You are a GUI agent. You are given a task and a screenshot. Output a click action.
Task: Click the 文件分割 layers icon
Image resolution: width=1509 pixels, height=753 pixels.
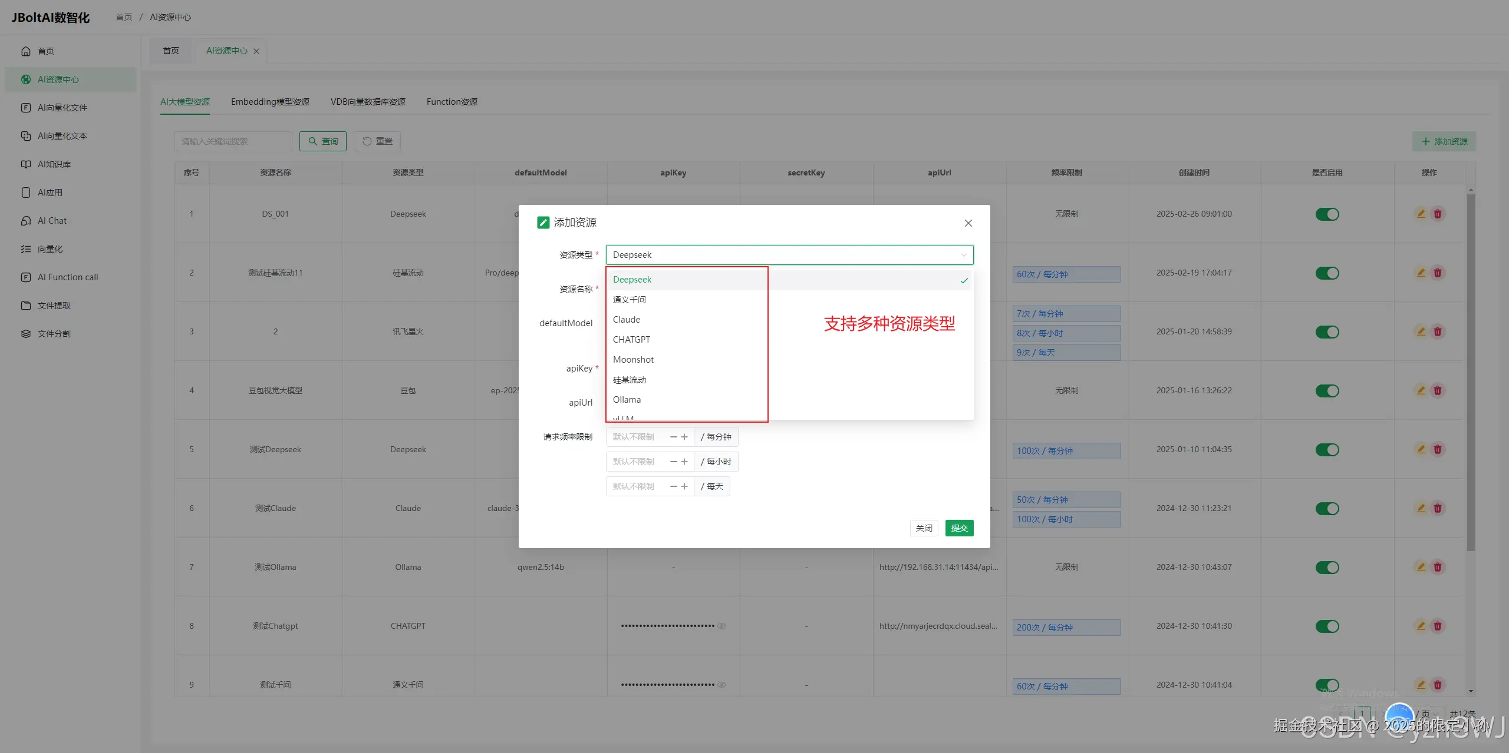pyautogui.click(x=26, y=334)
